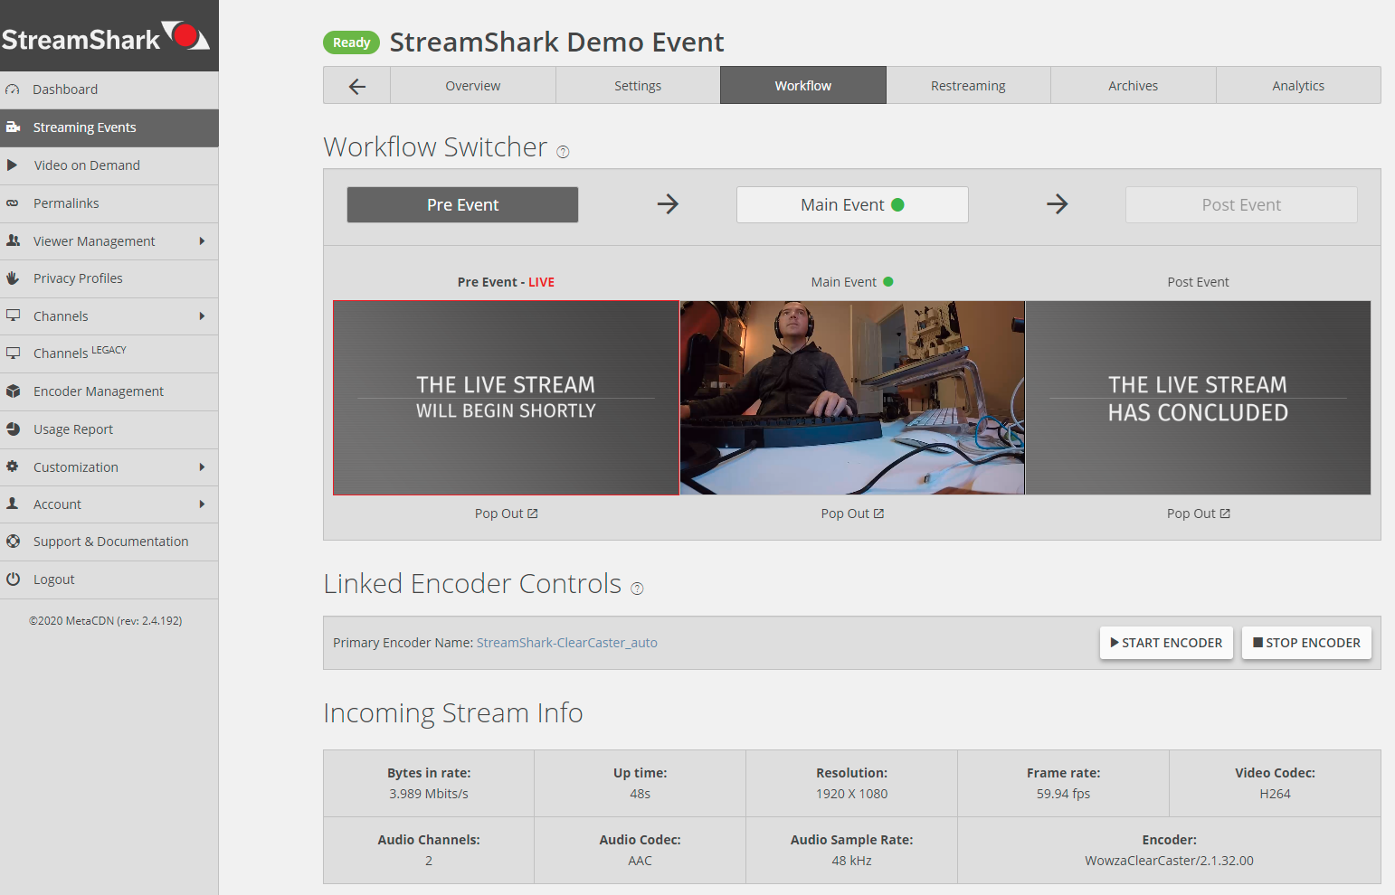Click arrow between Pre Event and Main Event

668,204
